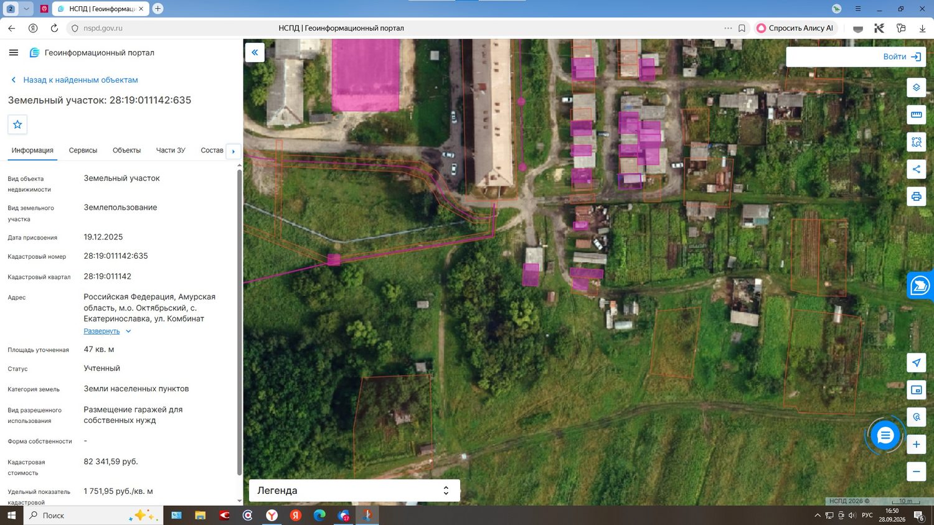Screen dimensions: 934x525
Task: Print the map with printer icon
Action: [916, 197]
